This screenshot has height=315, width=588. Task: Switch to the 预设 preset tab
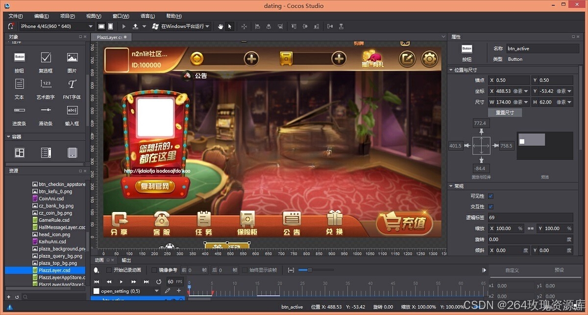(559, 270)
